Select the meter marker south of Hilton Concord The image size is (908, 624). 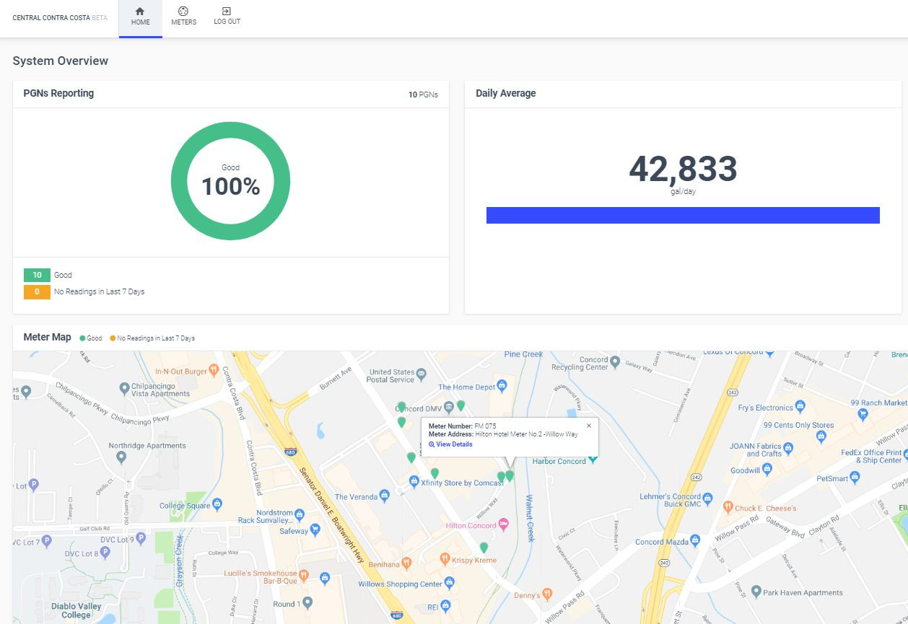[484, 548]
